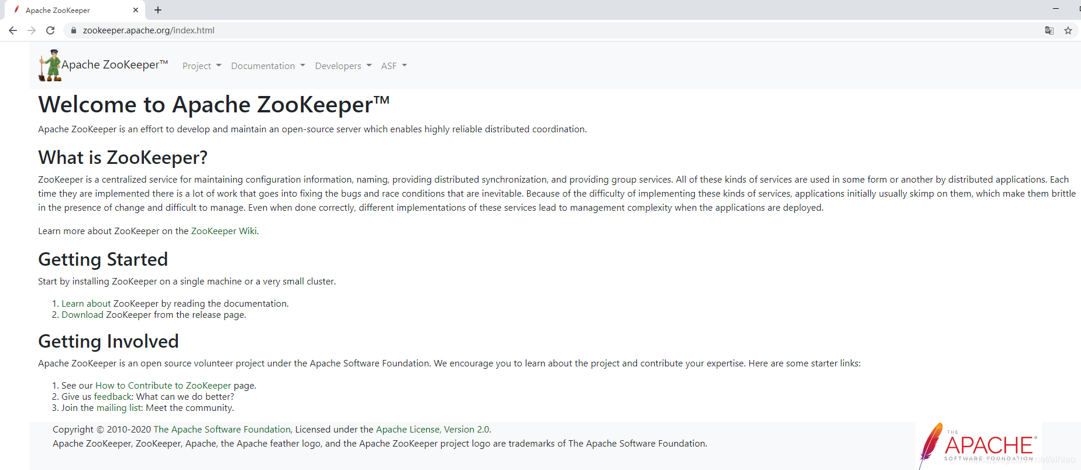Bookmark this page with the star icon
The width and height of the screenshot is (1081, 470).
pyautogui.click(x=1068, y=30)
